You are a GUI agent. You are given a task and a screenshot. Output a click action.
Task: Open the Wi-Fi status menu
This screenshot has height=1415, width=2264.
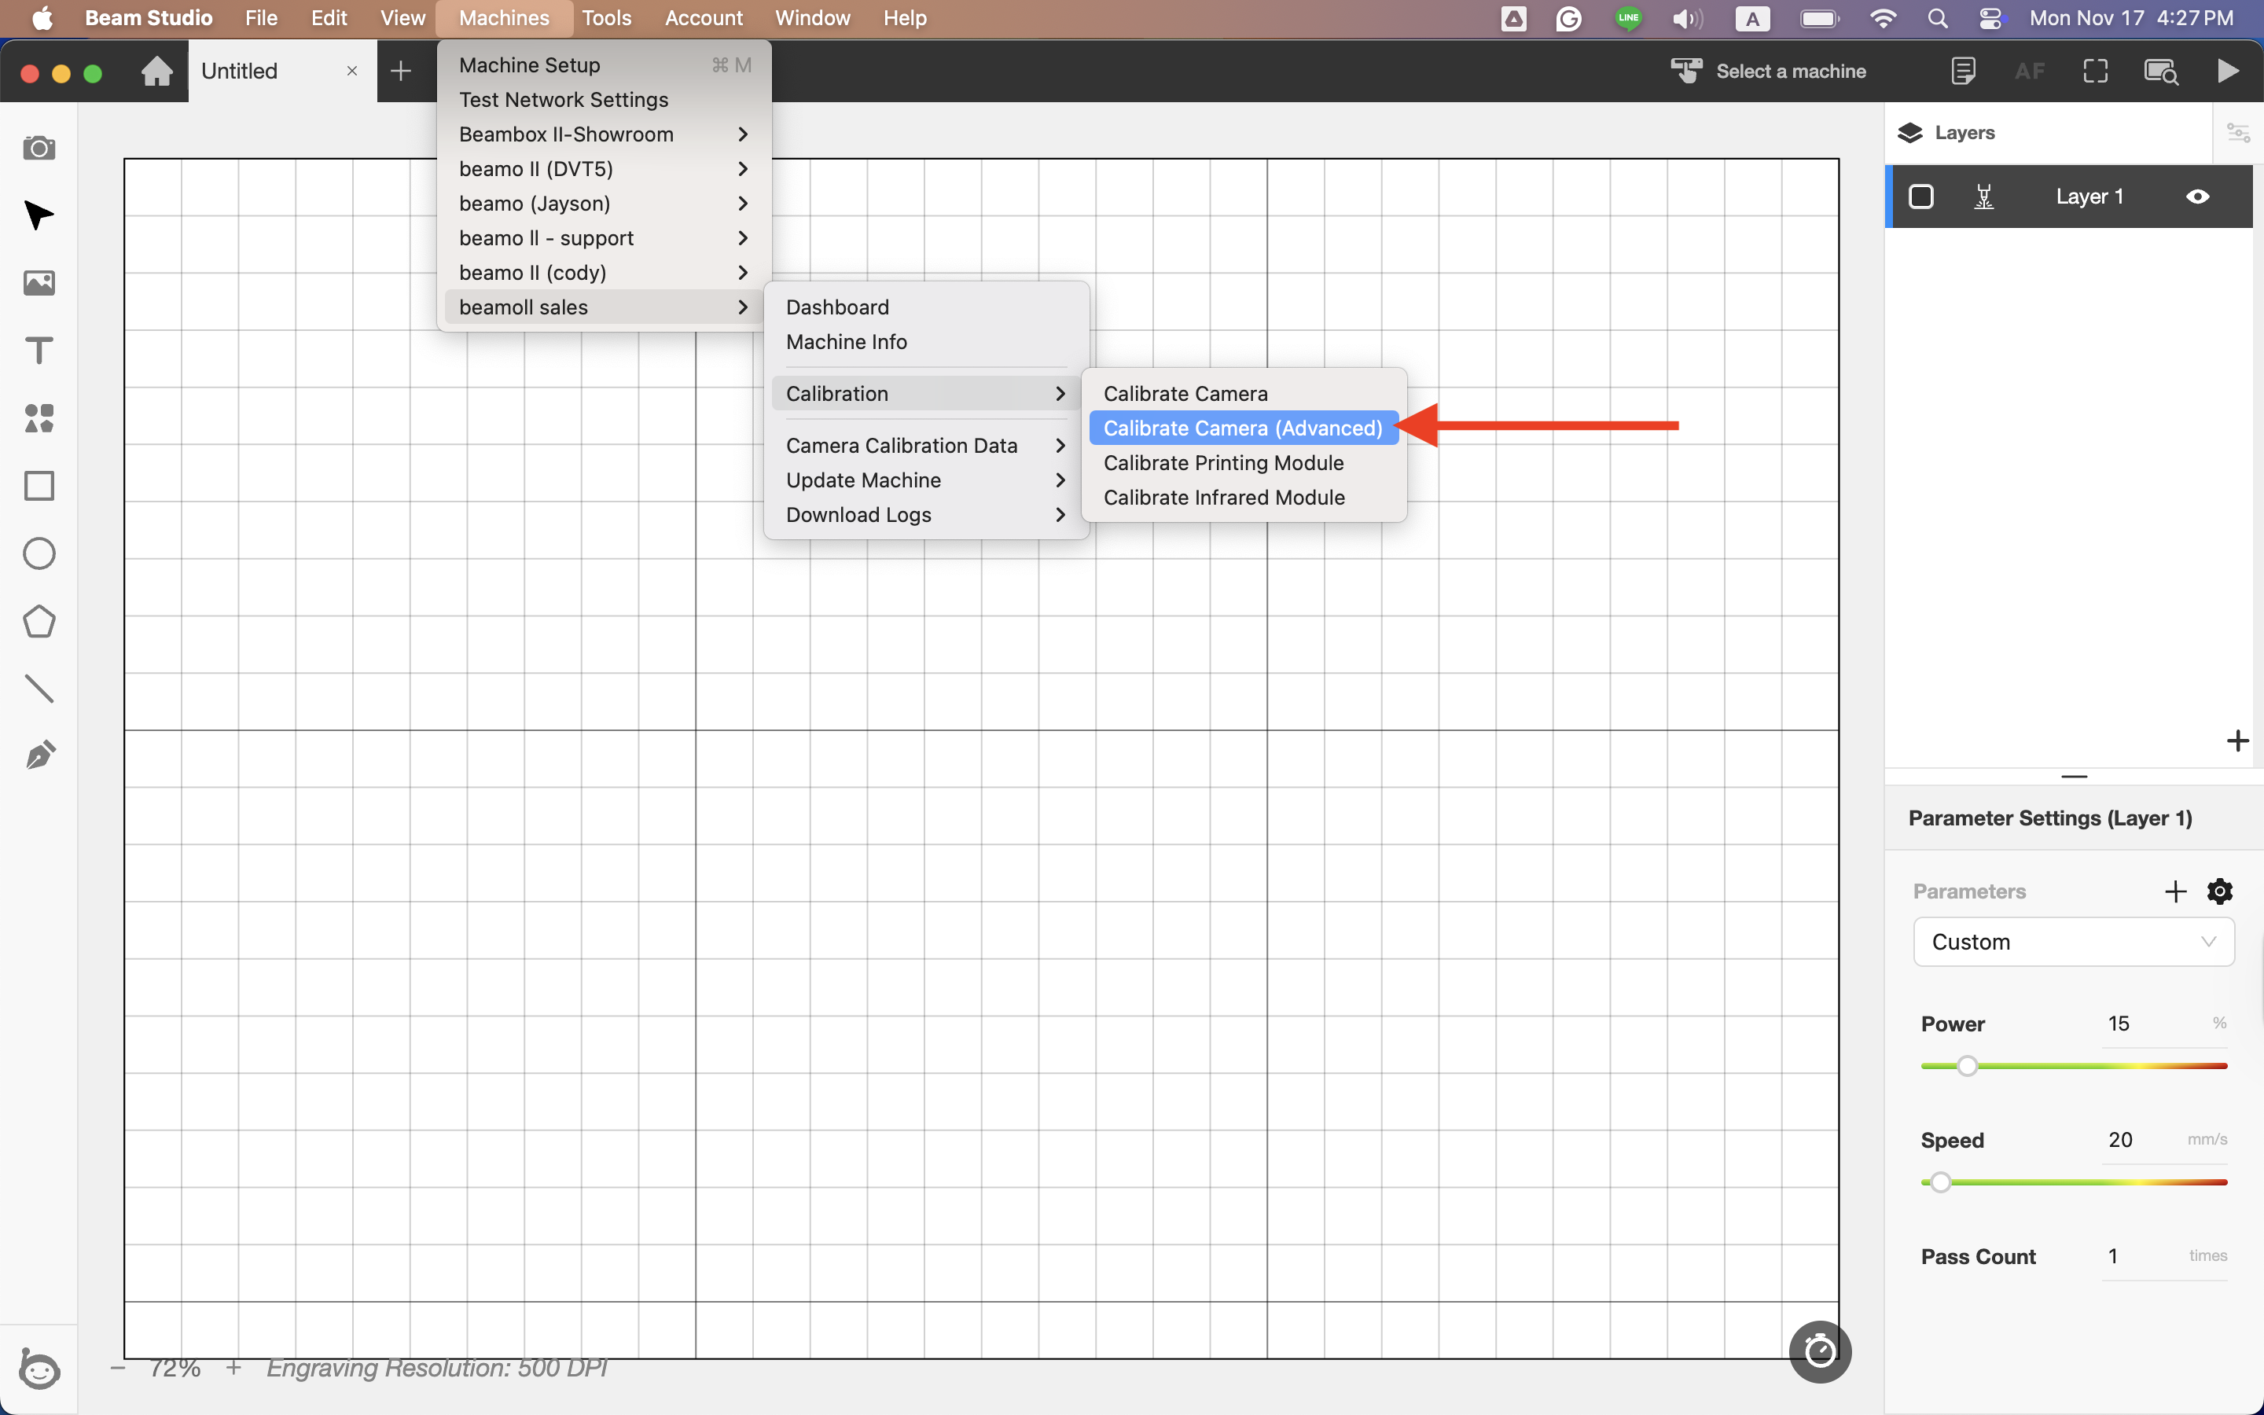(1882, 18)
